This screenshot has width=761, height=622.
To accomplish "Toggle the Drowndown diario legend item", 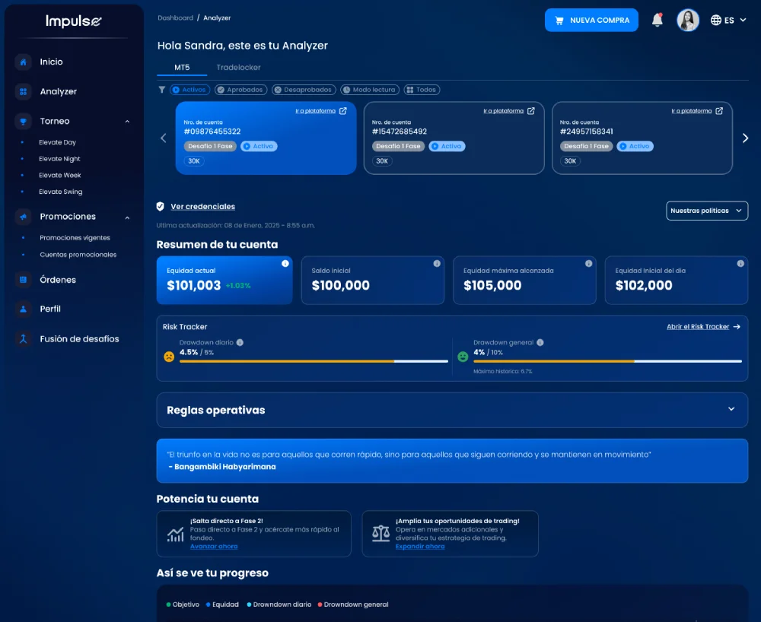I will 279,605.
